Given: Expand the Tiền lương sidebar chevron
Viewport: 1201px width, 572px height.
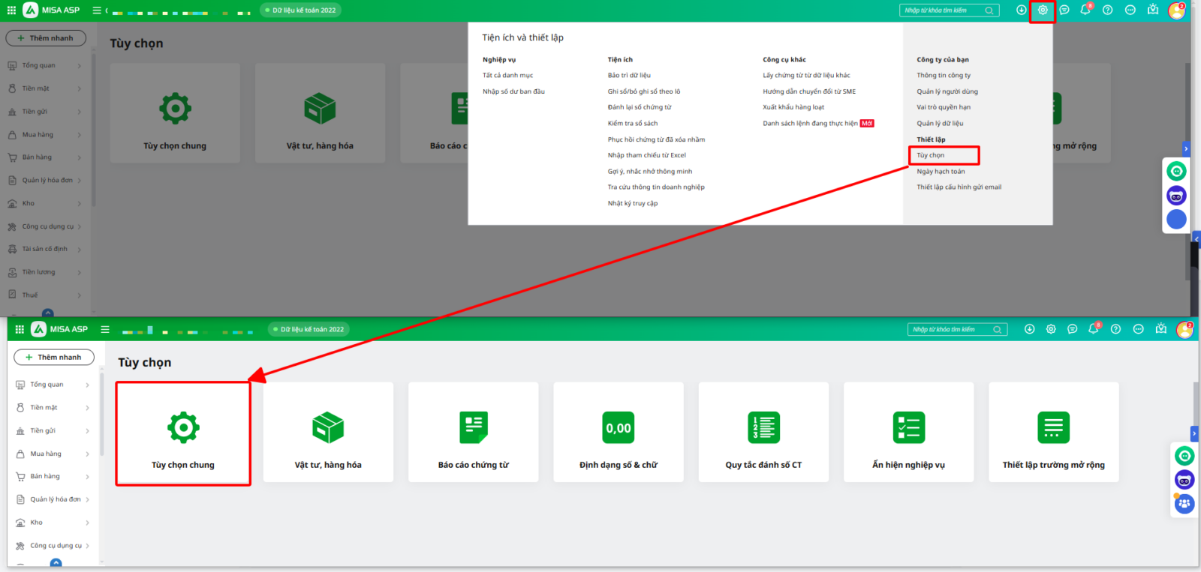Looking at the screenshot, I should point(80,272).
